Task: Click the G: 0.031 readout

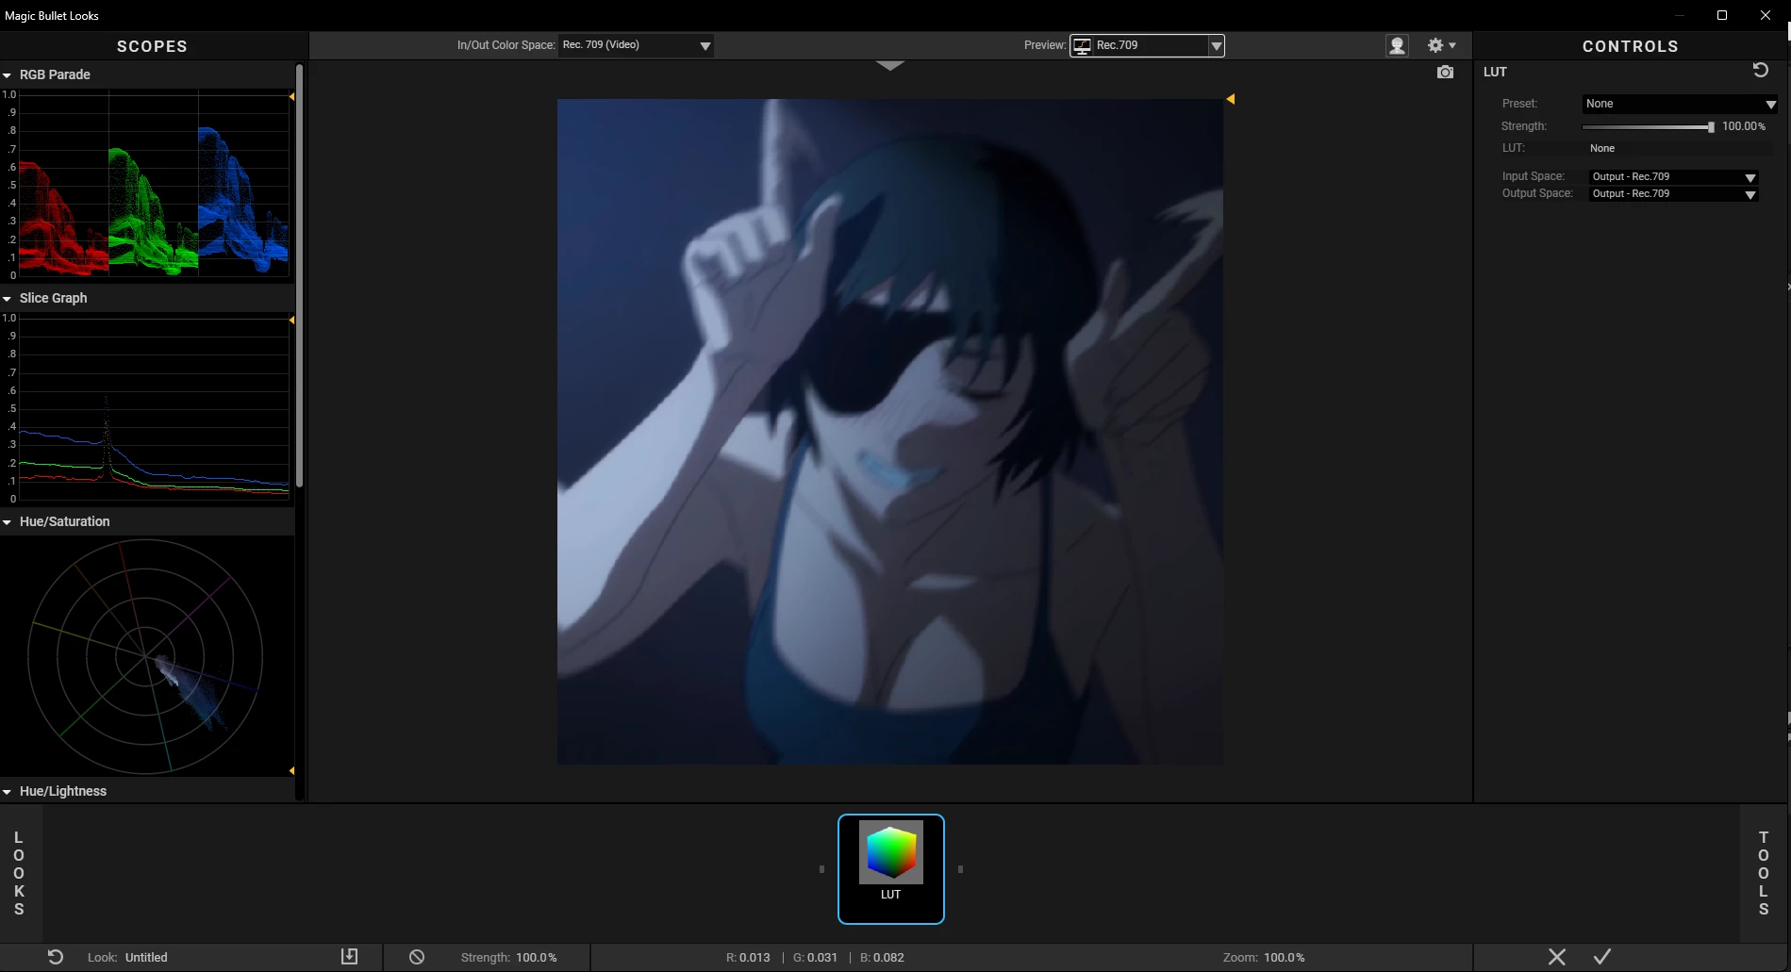Action: click(x=815, y=957)
